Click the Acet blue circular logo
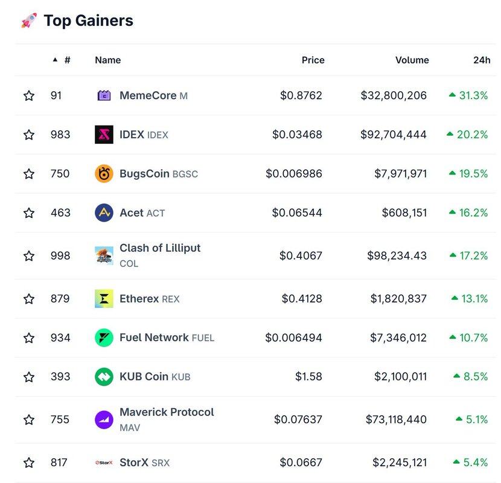The height and width of the screenshot is (483, 501). tap(104, 213)
